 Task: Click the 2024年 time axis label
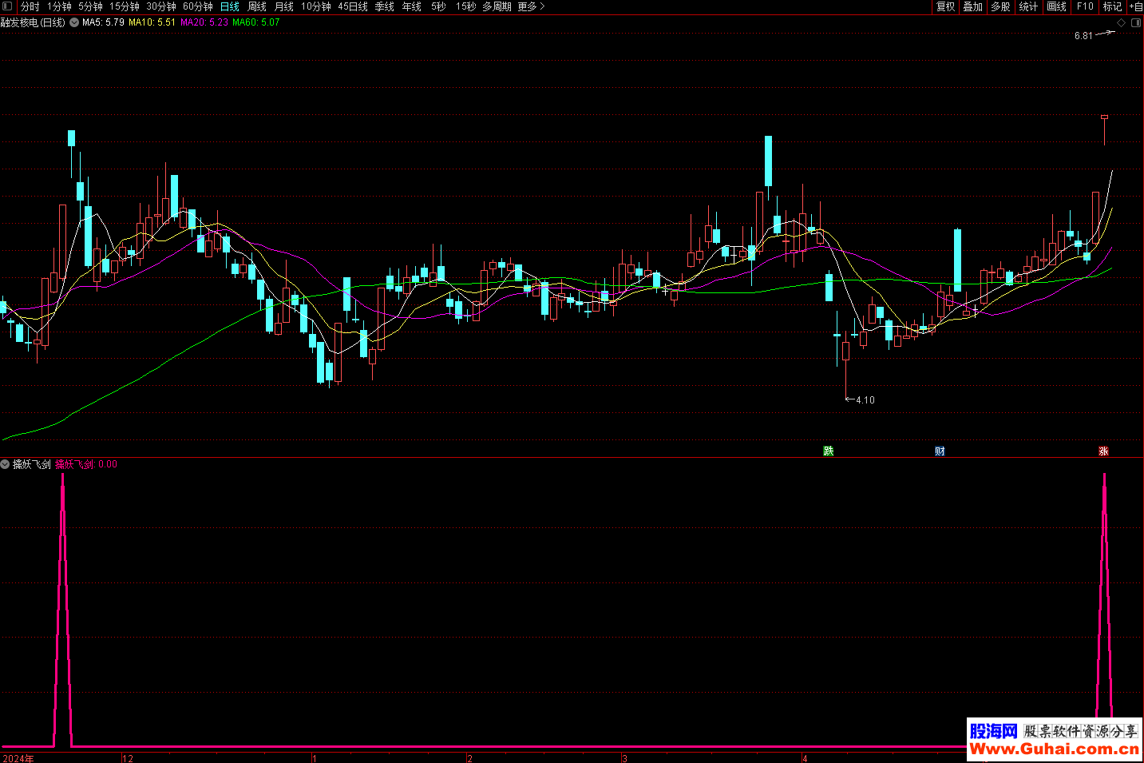click(18, 758)
